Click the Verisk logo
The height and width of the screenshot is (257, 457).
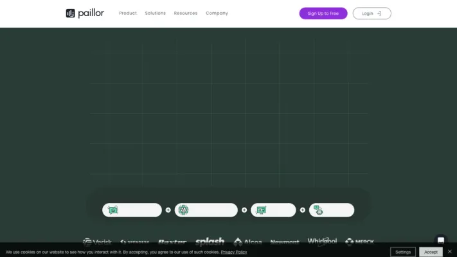click(97, 242)
